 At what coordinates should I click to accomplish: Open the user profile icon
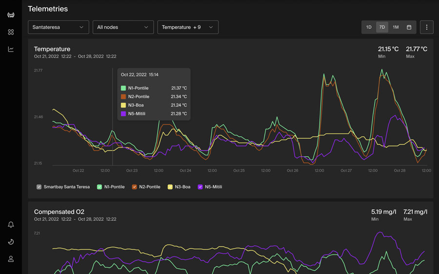tap(11, 259)
